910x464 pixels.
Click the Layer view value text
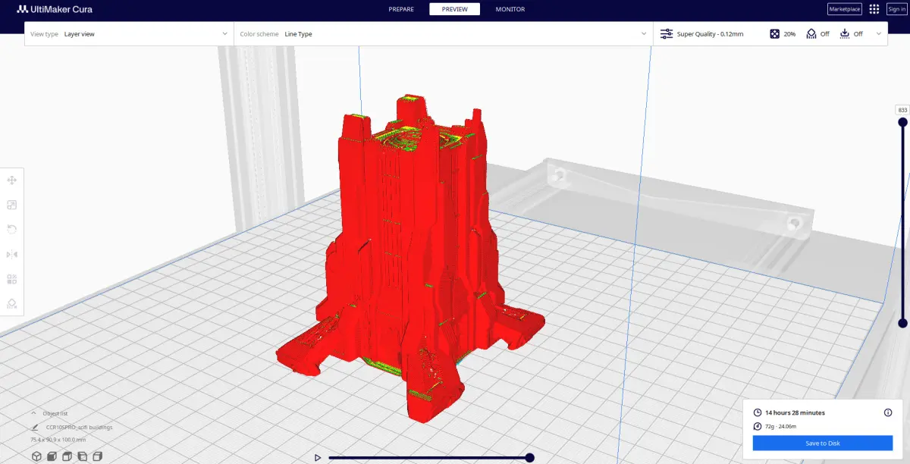coord(80,34)
